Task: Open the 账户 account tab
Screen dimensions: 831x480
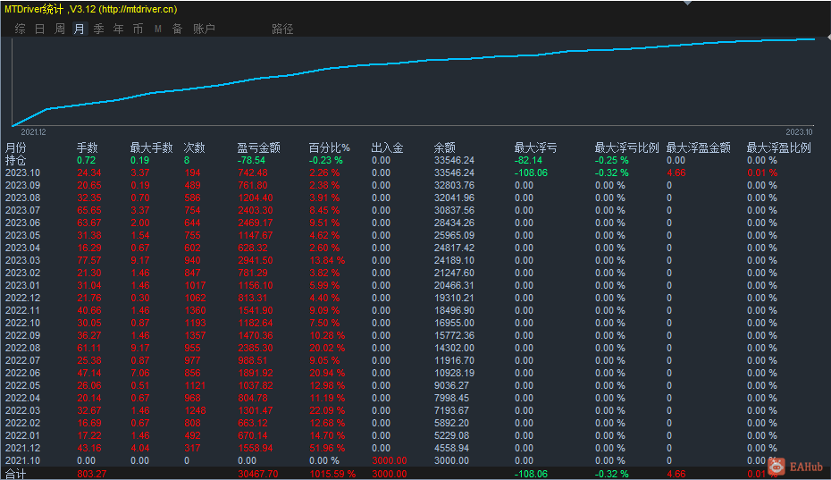Action: click(x=204, y=29)
